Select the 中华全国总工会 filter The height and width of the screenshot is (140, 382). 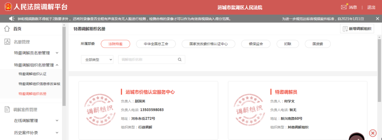click(156, 44)
